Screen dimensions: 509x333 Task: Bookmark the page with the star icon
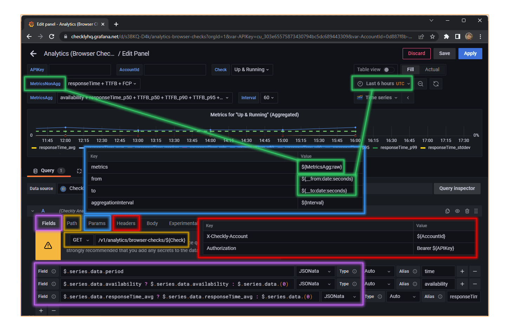[x=432, y=36]
